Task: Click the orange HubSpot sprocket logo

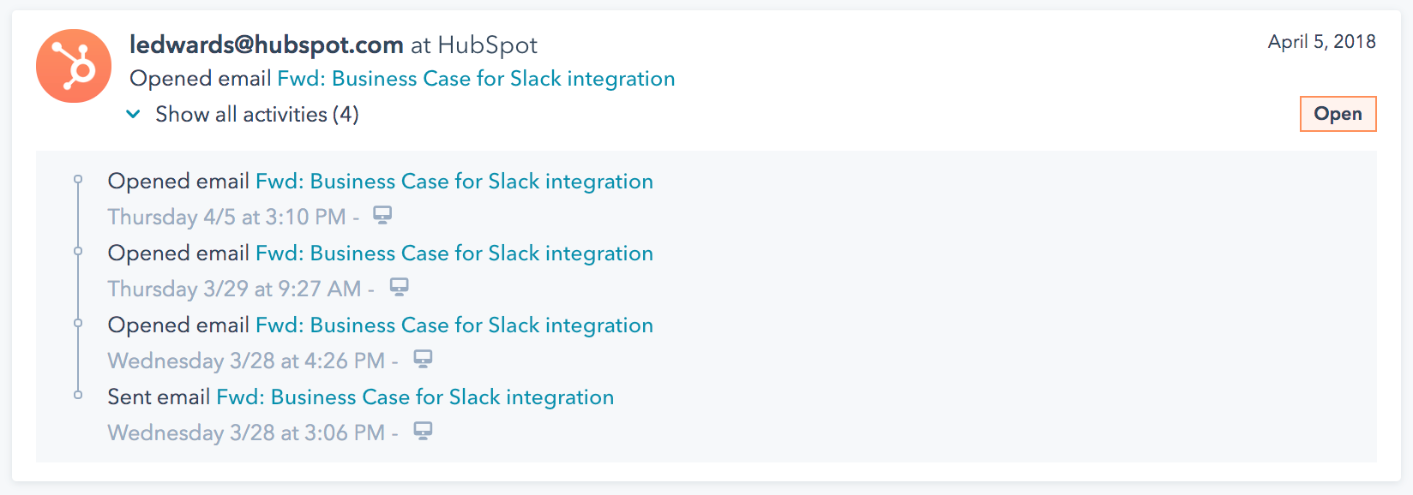Action: 74,66
